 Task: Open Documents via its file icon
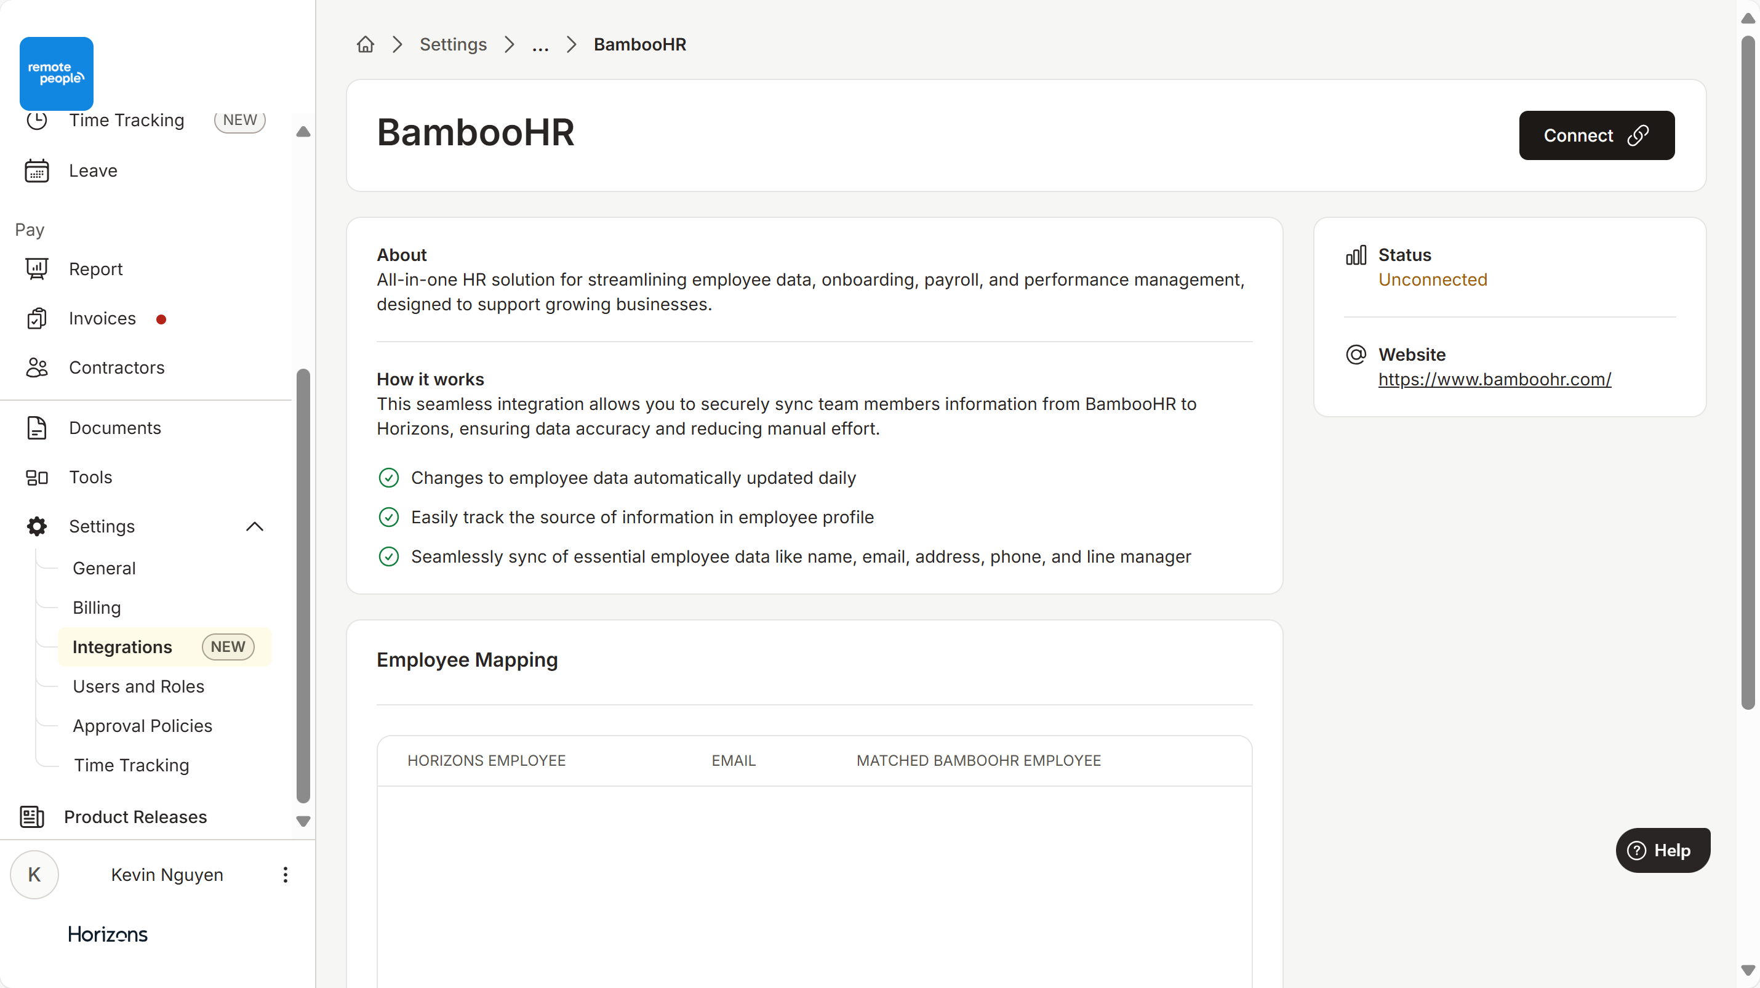(x=37, y=428)
